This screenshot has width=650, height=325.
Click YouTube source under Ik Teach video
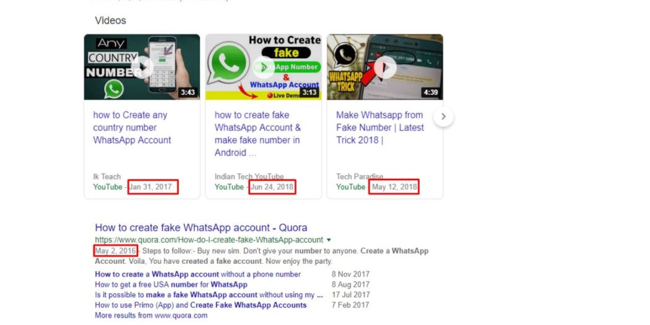pos(107,187)
